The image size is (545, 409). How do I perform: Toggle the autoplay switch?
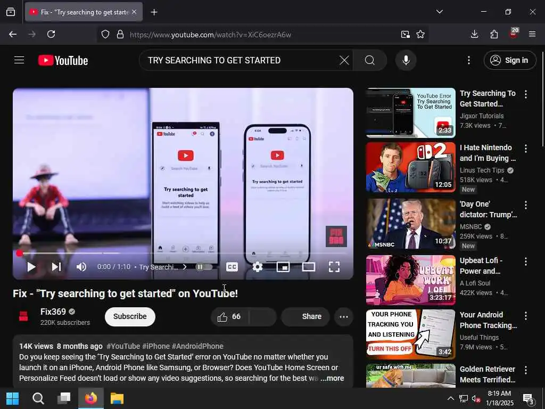click(204, 267)
